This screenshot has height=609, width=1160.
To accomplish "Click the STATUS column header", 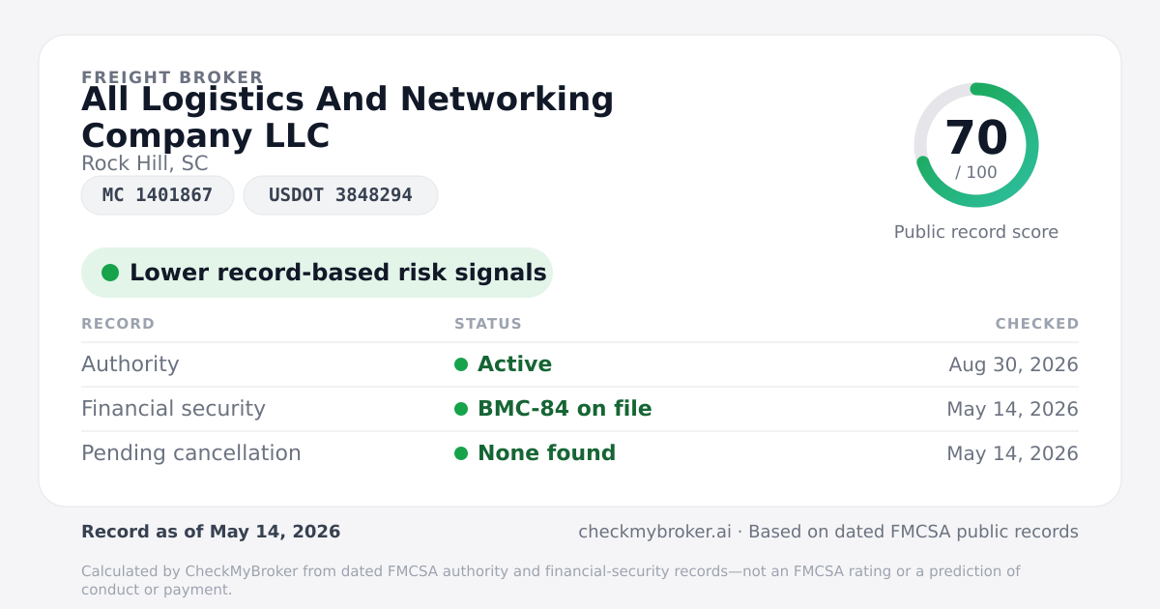I will tap(488, 324).
